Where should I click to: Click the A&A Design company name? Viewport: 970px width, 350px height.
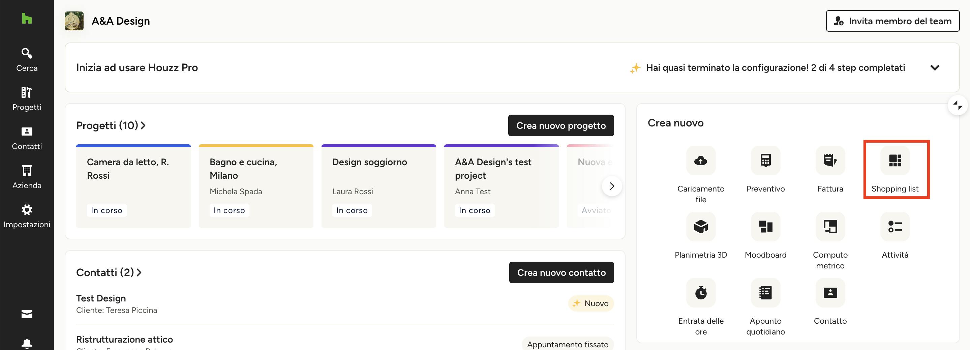121,21
